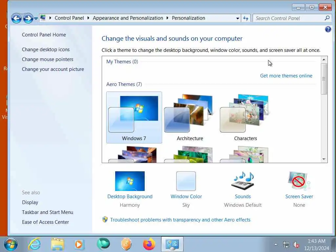The width and height of the screenshot is (336, 252).
Task: Open the Window Color text link
Action: 186,197
